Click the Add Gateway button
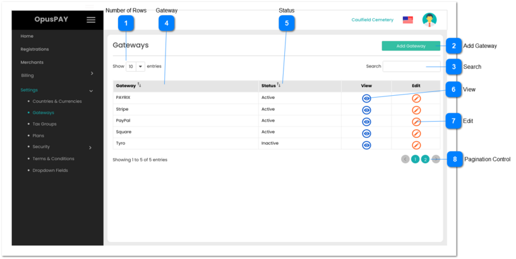516x259 pixels. click(411, 46)
